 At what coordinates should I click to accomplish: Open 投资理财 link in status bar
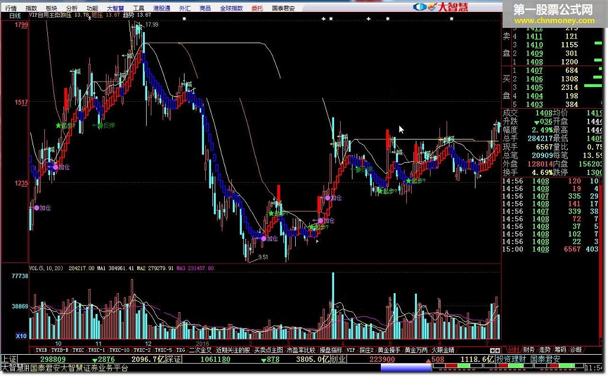point(511,359)
